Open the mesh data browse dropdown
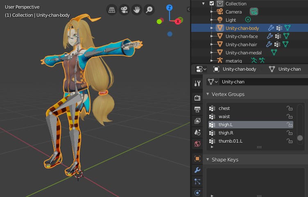The height and width of the screenshot is (197, 308). 213,82
